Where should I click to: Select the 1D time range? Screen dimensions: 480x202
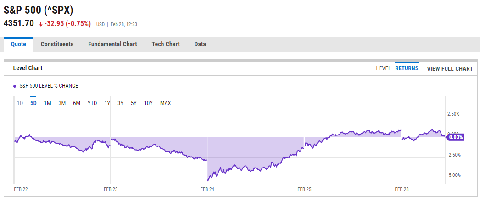coord(20,103)
